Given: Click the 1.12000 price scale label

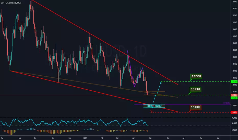Looking at the screenshot, I should pos(234,85).
